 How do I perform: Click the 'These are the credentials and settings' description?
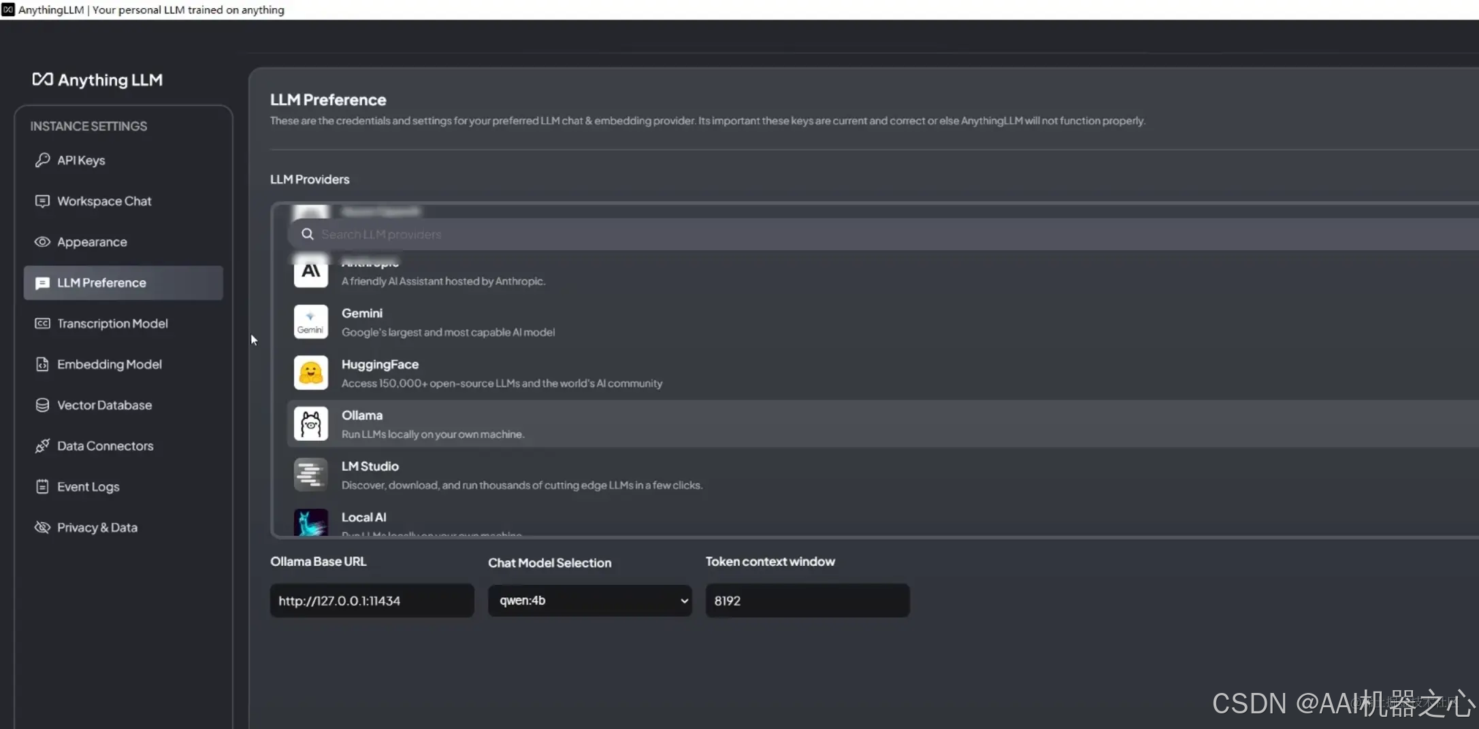[708, 121]
